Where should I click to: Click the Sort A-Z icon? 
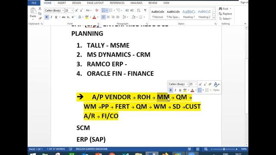(139, 10)
